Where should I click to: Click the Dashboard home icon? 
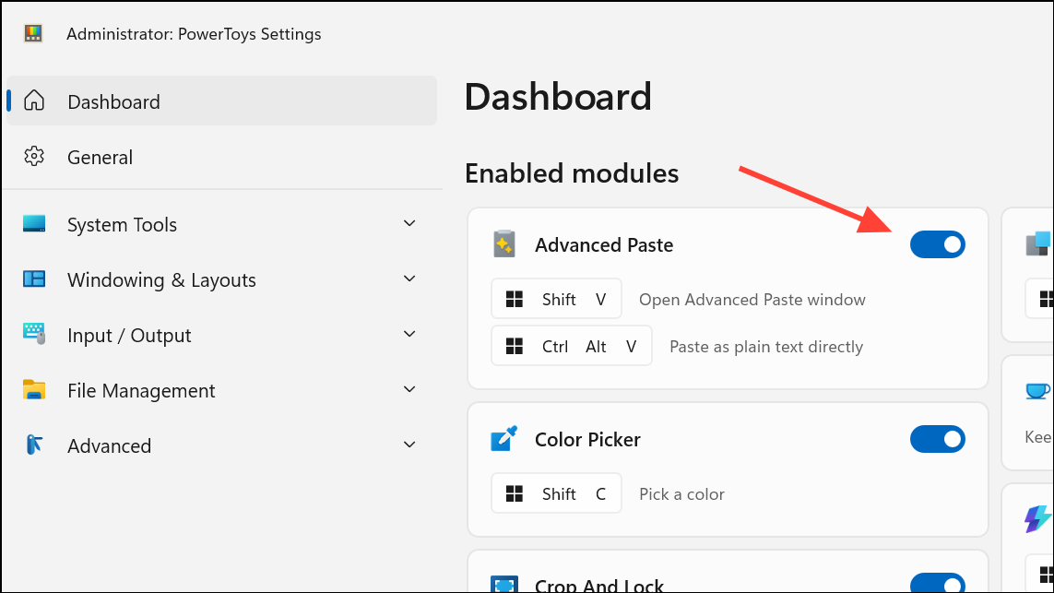point(33,101)
